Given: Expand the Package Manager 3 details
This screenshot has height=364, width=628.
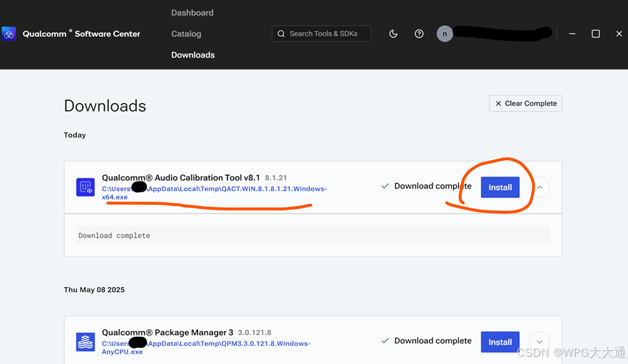Looking at the screenshot, I should point(539,342).
